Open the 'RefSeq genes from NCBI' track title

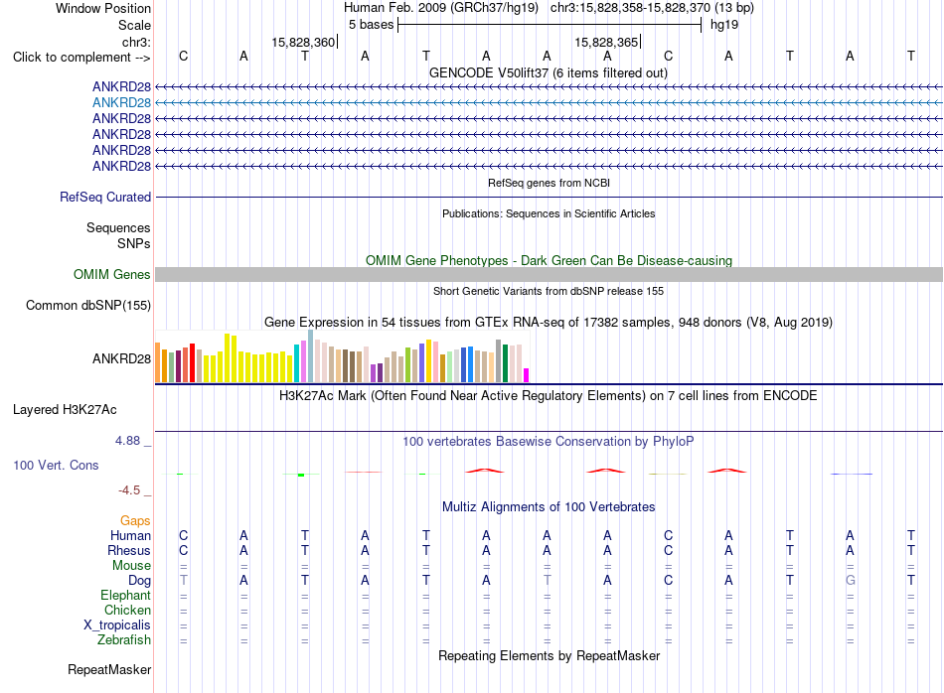pyautogui.click(x=549, y=183)
